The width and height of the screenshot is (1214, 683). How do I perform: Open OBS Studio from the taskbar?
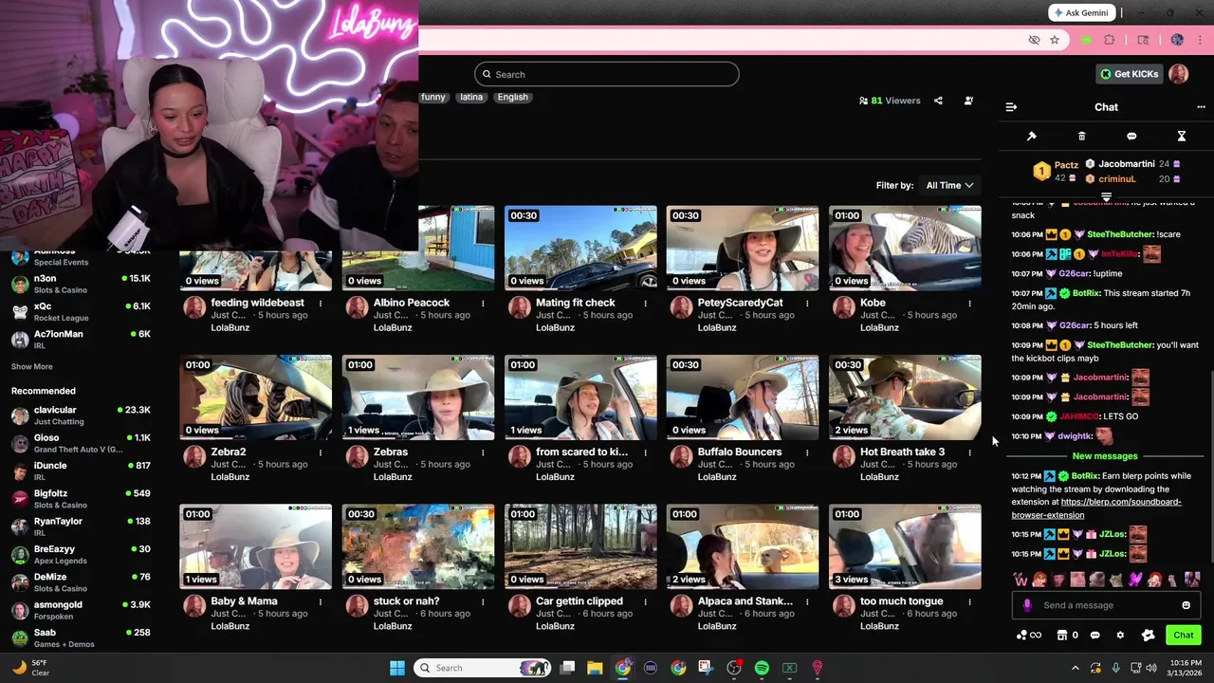point(734,668)
